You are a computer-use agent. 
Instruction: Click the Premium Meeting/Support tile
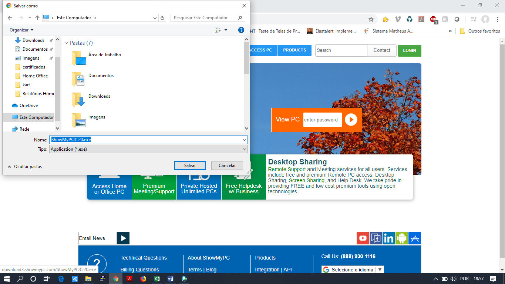(154, 177)
